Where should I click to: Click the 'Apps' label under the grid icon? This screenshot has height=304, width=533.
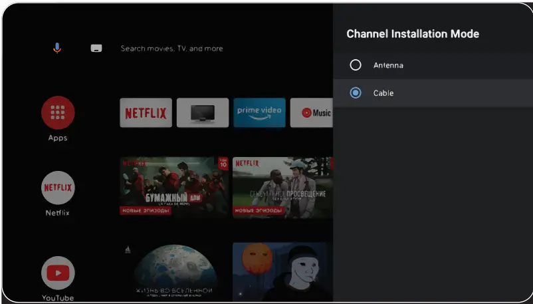[x=58, y=138]
